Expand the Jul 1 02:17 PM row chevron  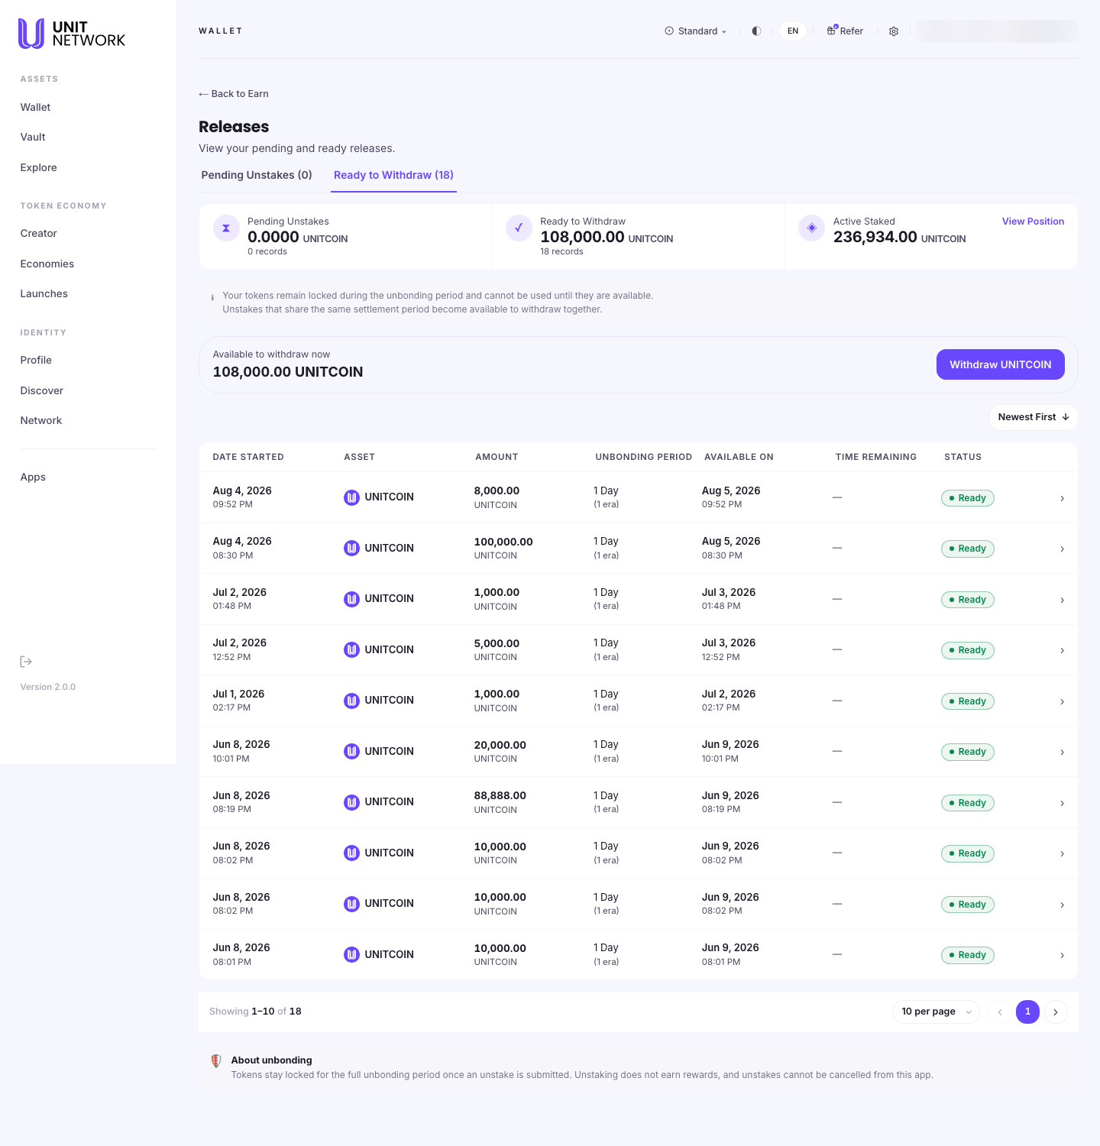tap(1062, 701)
